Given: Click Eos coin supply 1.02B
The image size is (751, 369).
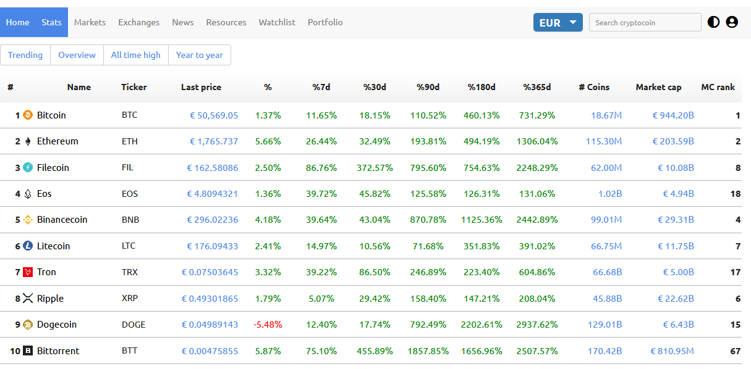Looking at the screenshot, I should 609,194.
